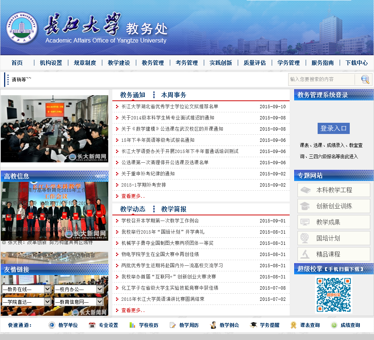Click the award ceremony group photo

click(x=54, y=211)
